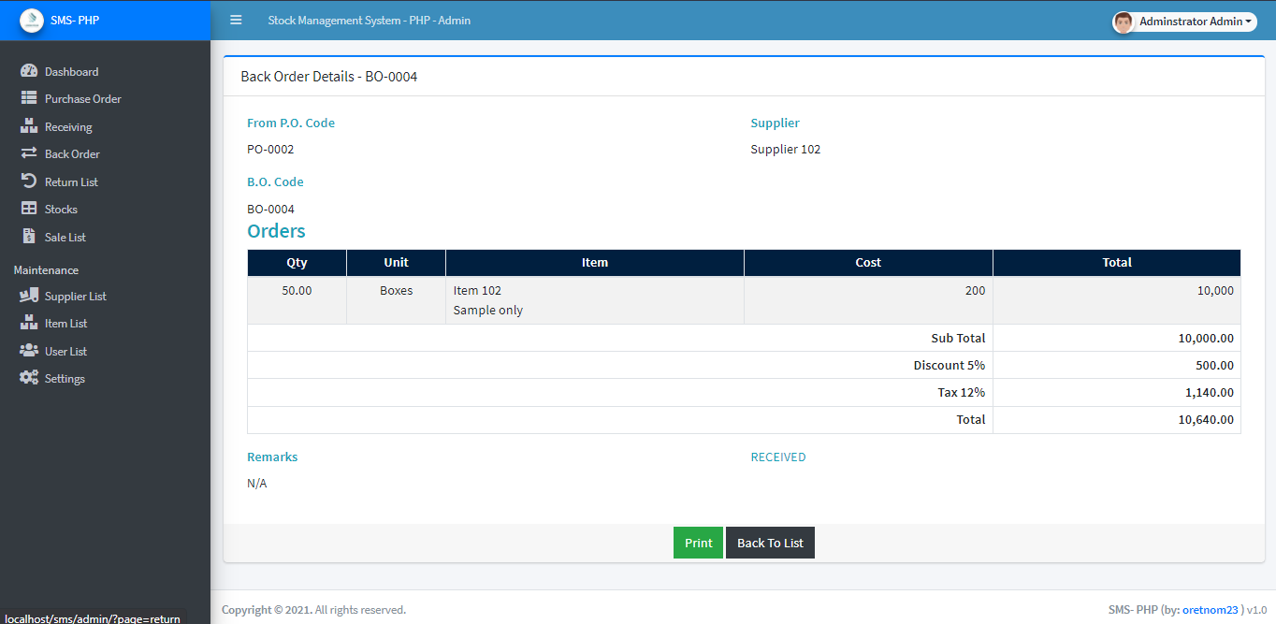This screenshot has width=1276, height=624.
Task: Click the 500.00 discount amount
Action: pyautogui.click(x=1214, y=365)
